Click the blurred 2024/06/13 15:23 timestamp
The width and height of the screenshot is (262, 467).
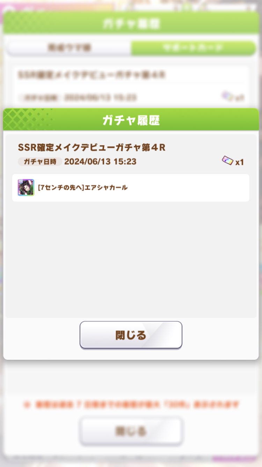(x=100, y=97)
